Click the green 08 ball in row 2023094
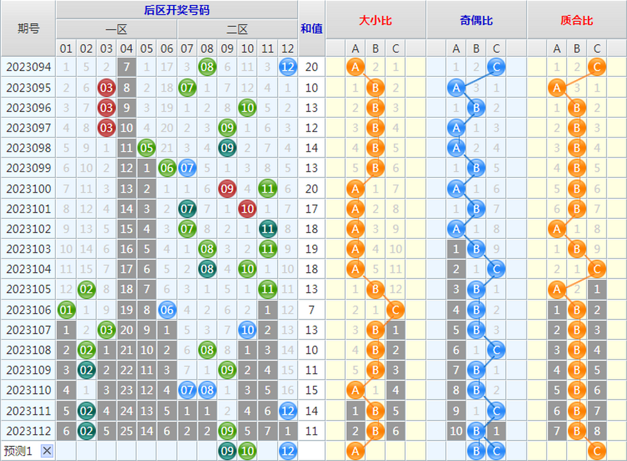Viewport: 627px width, 461px height. coord(207,67)
